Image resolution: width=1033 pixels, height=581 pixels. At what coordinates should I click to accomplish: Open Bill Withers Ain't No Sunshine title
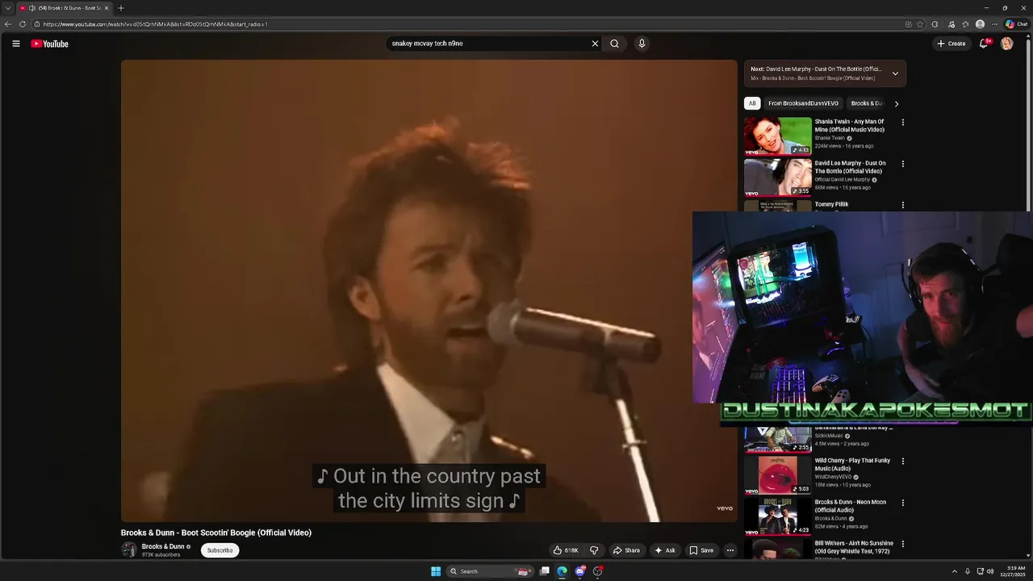pyautogui.click(x=854, y=547)
